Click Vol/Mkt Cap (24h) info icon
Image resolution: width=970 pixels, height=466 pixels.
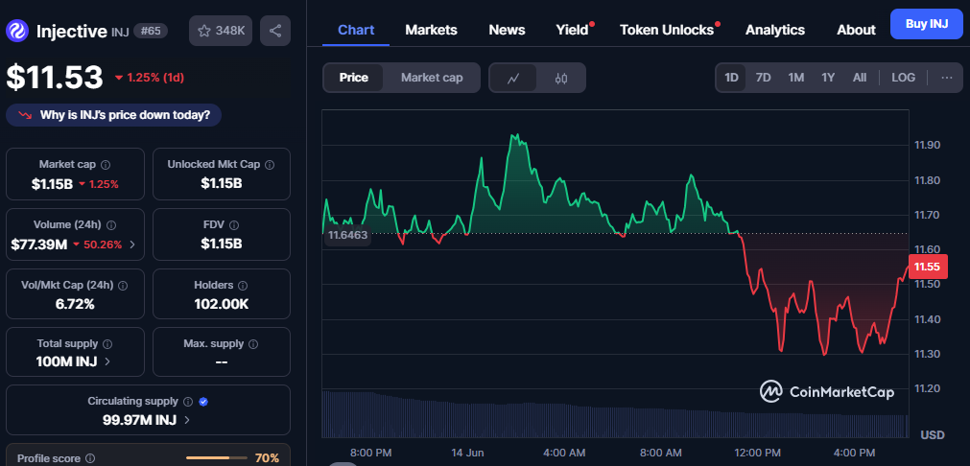pyautogui.click(x=123, y=286)
